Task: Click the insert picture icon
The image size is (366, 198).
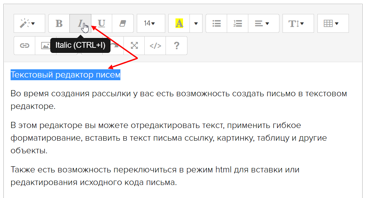Action: (45, 46)
